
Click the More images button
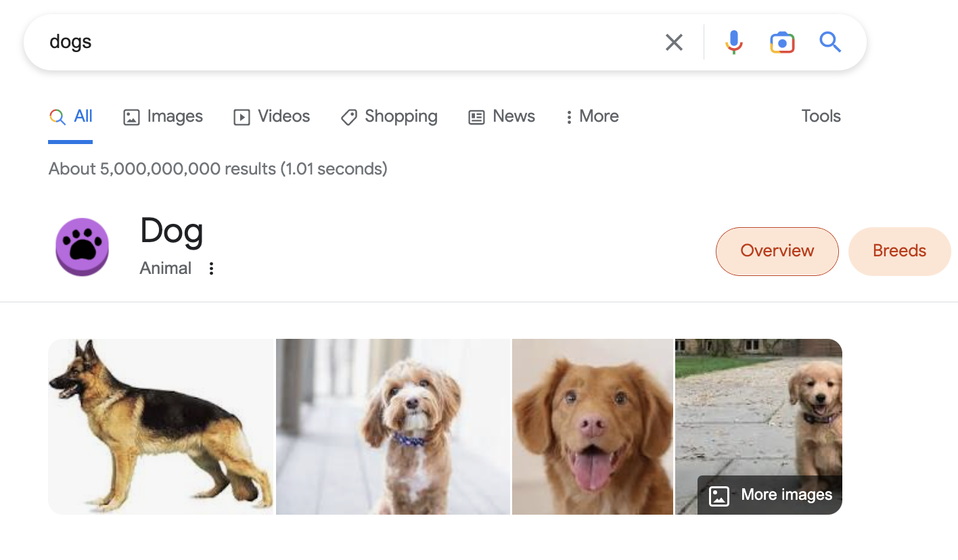click(x=771, y=495)
